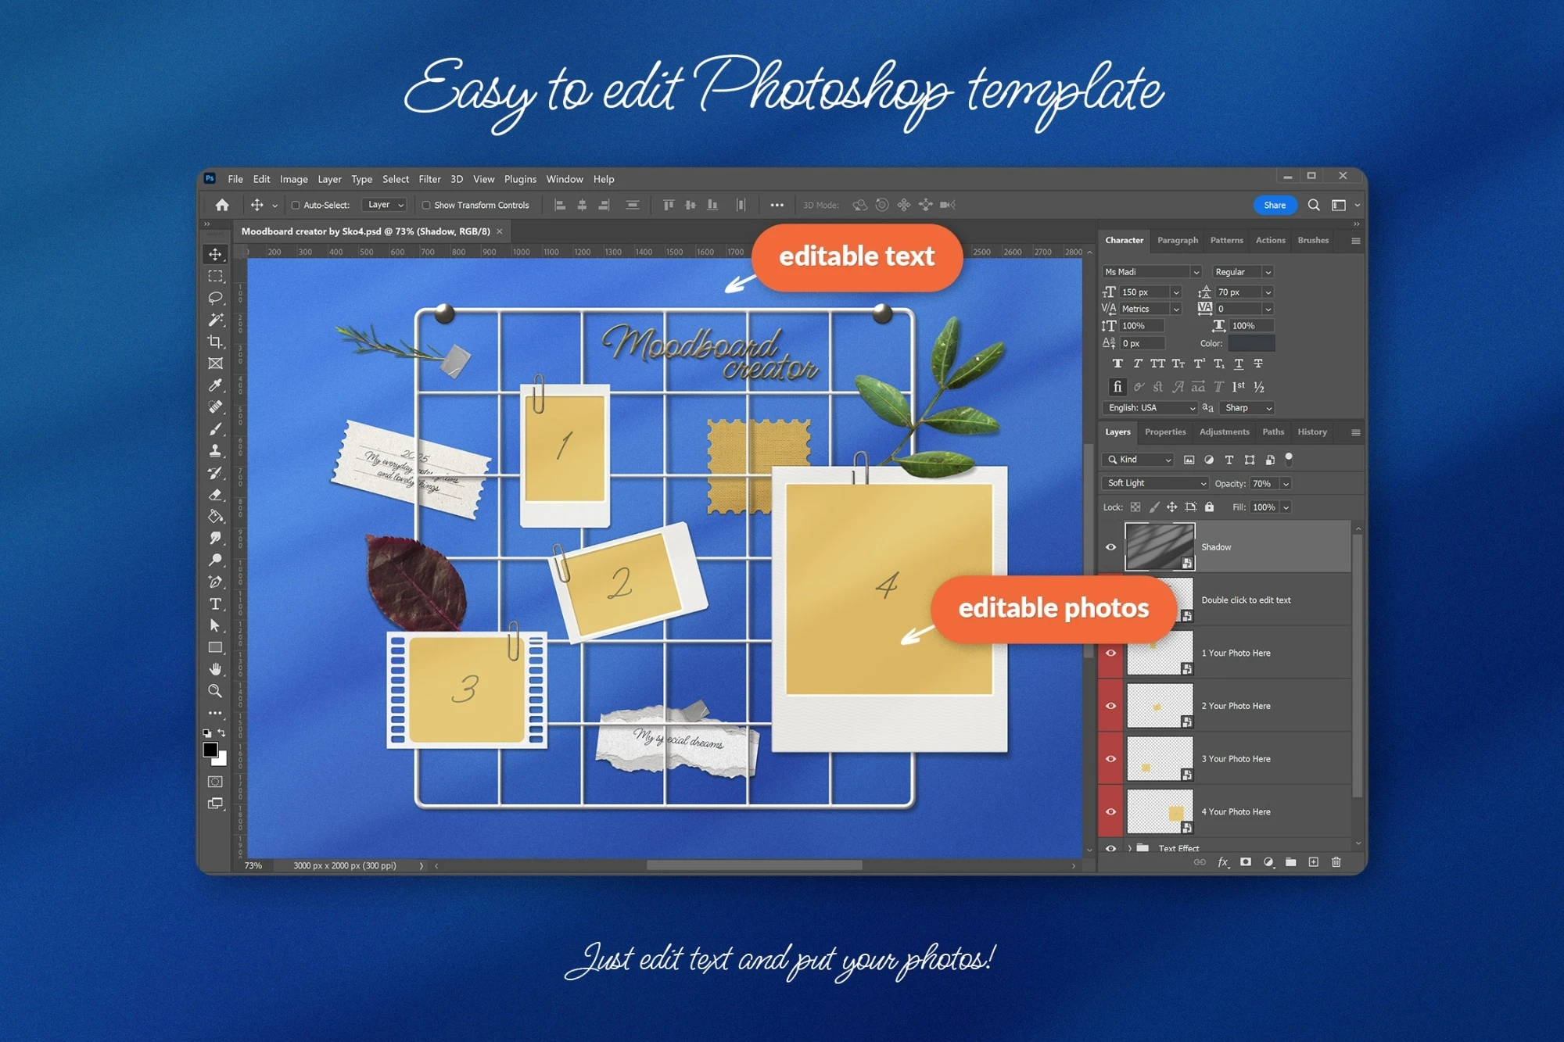Viewport: 1564px width, 1042px height.
Task: Enable the Auto-Select checkbox
Action: pyautogui.click(x=296, y=206)
